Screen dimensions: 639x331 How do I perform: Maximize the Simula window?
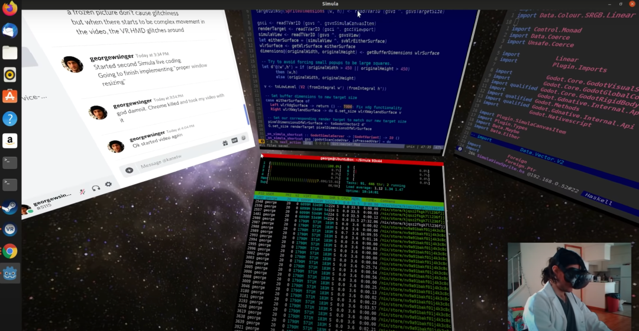[x=620, y=4]
